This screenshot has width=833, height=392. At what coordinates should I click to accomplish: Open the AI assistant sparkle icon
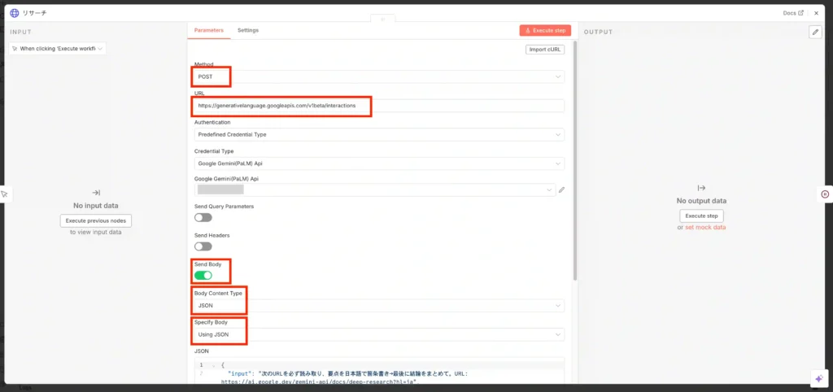(818, 379)
